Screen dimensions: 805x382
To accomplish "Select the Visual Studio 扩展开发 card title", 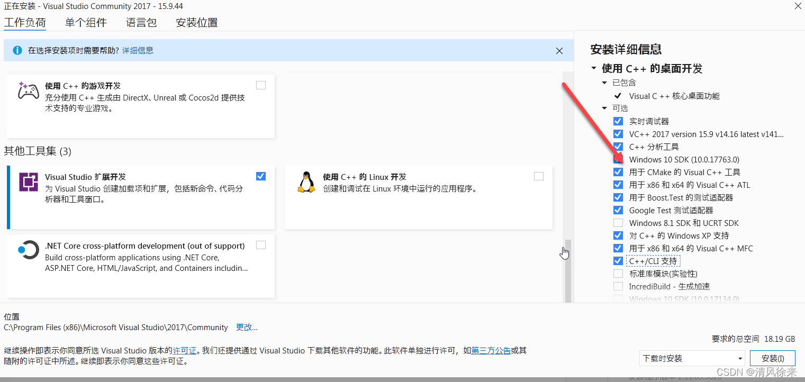I will point(85,177).
